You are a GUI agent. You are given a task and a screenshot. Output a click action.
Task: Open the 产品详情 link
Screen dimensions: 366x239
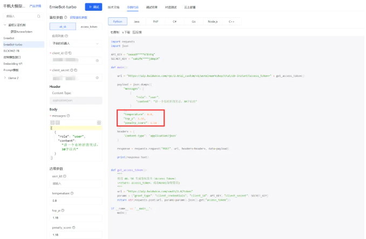[35, 6]
